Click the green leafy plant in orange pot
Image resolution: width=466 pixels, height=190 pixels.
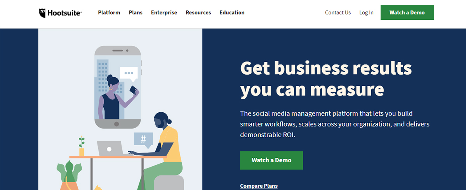pos(70,176)
